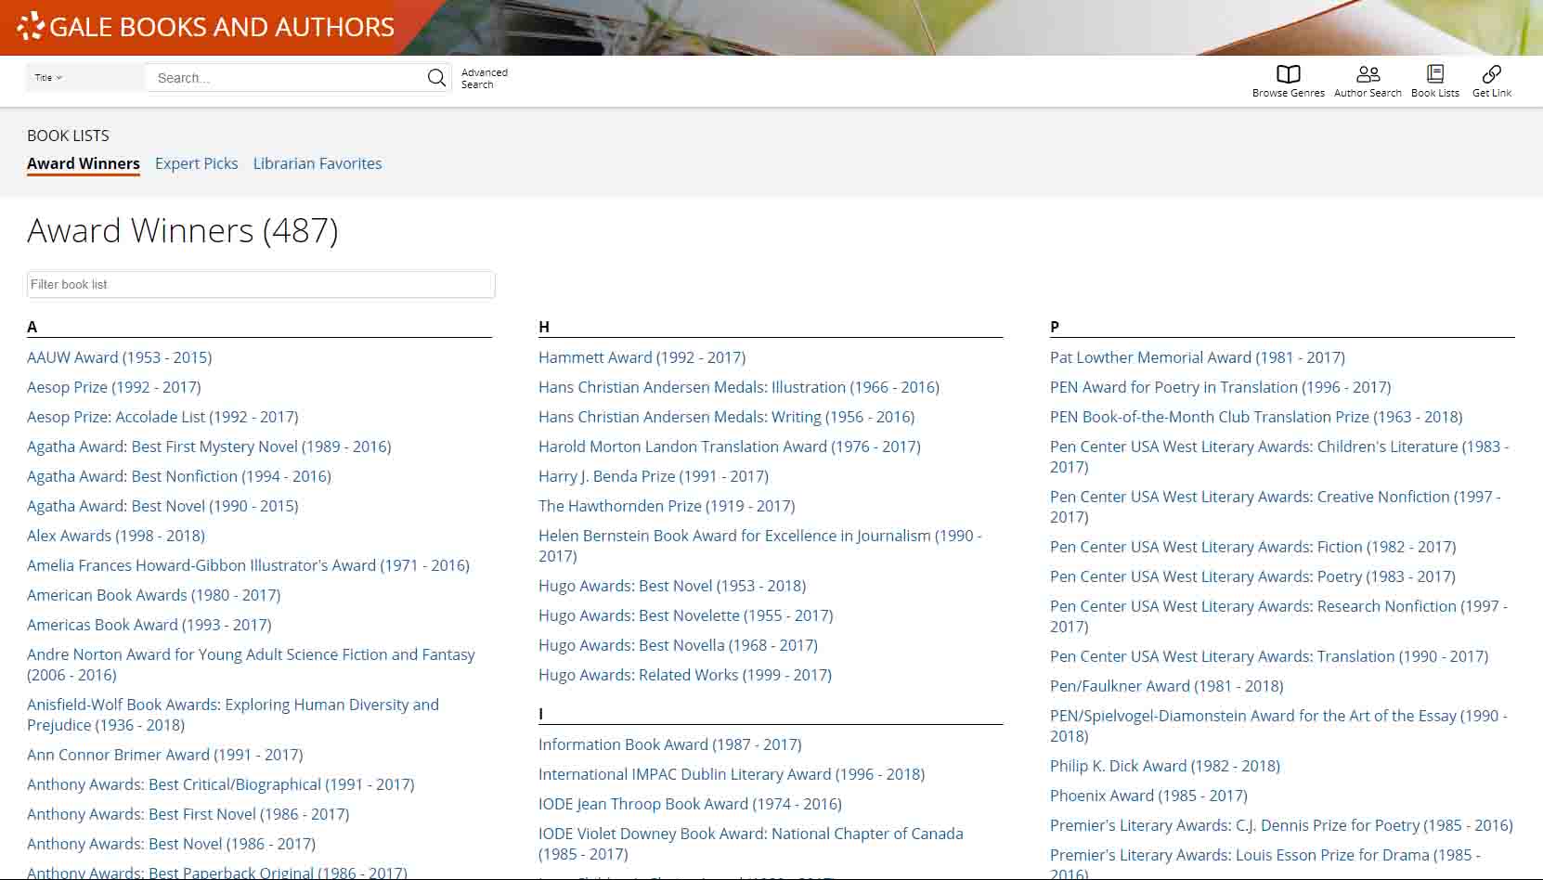Open Hans Christian Andersen Medals: Illustration
This screenshot has width=1543, height=880.
[x=739, y=387]
